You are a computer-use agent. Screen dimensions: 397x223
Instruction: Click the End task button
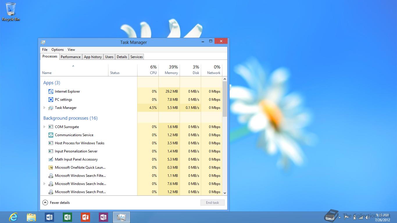212,203
